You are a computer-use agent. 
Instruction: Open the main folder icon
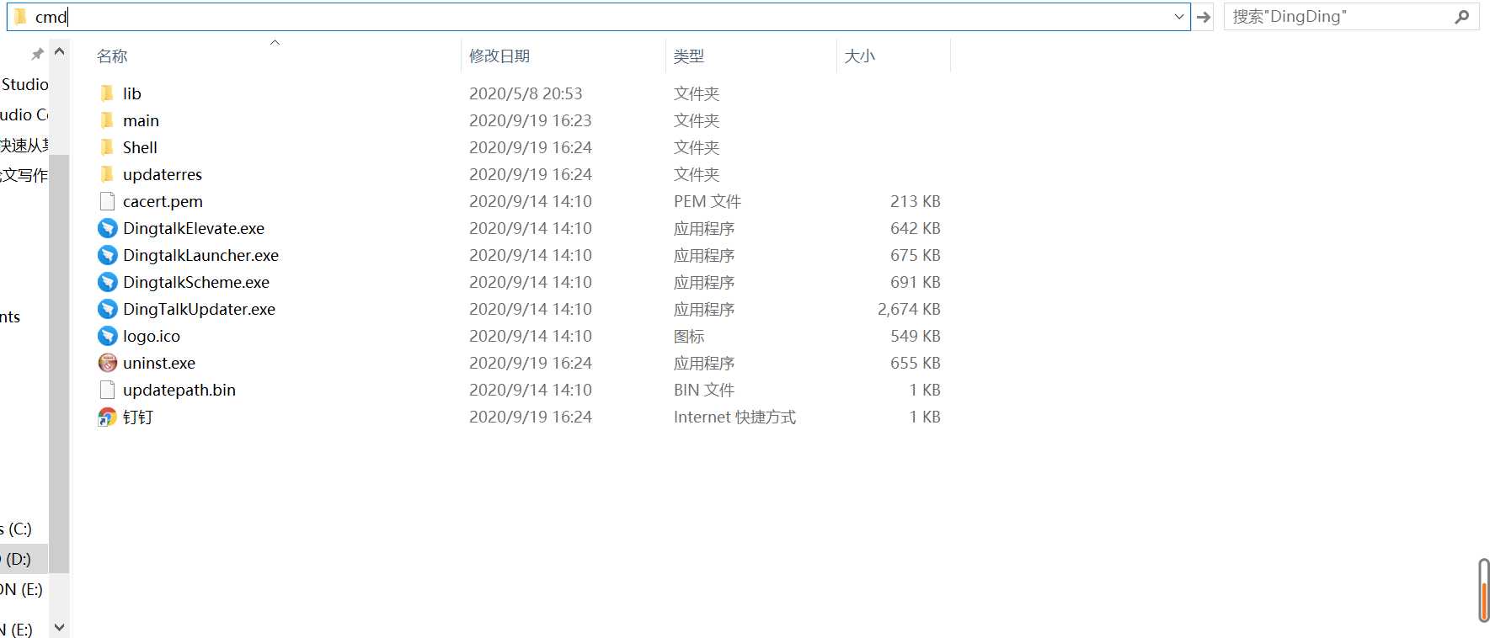tap(107, 120)
